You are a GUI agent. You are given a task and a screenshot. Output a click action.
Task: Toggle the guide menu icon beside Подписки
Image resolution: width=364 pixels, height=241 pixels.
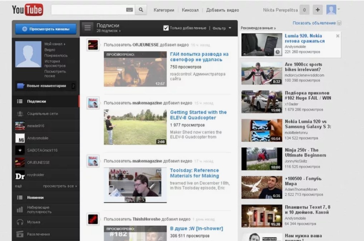point(88,28)
